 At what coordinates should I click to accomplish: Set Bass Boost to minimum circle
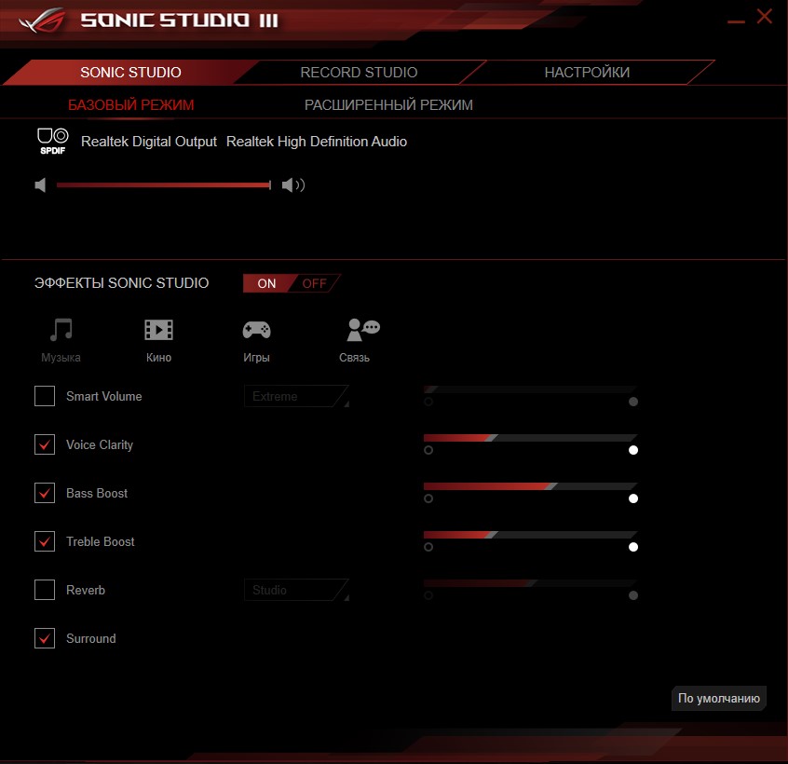click(x=428, y=498)
